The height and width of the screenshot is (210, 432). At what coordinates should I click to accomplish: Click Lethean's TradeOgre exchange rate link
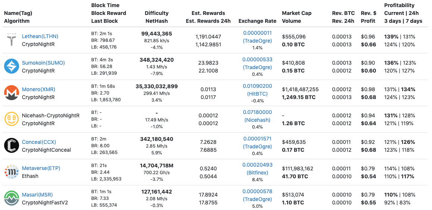click(257, 37)
